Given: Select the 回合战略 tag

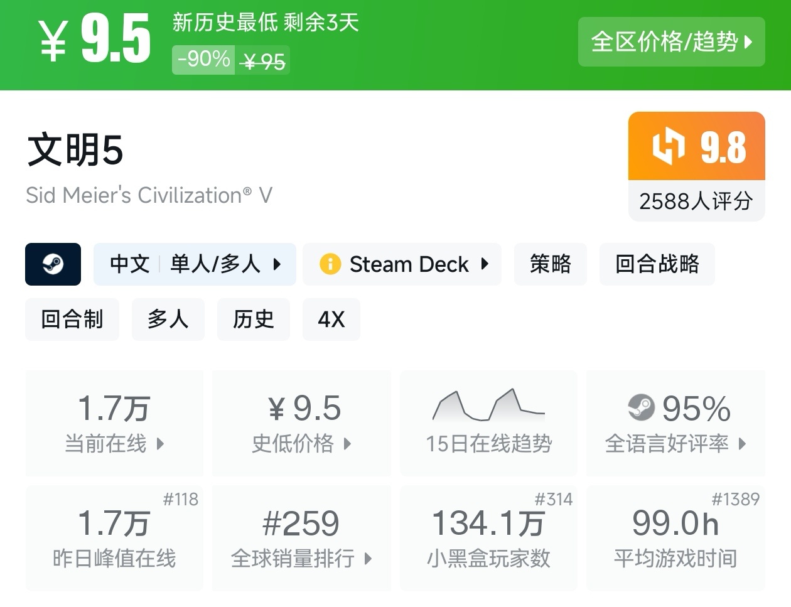Looking at the screenshot, I should click(657, 264).
